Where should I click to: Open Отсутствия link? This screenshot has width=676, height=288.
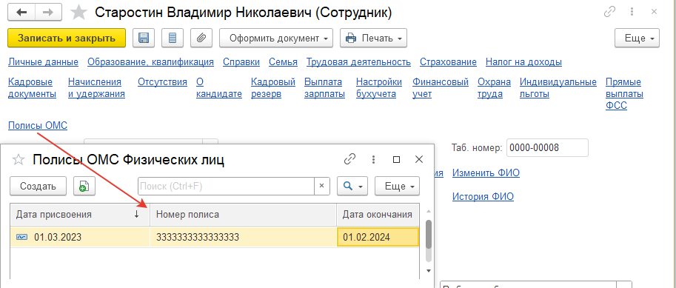pos(163,82)
